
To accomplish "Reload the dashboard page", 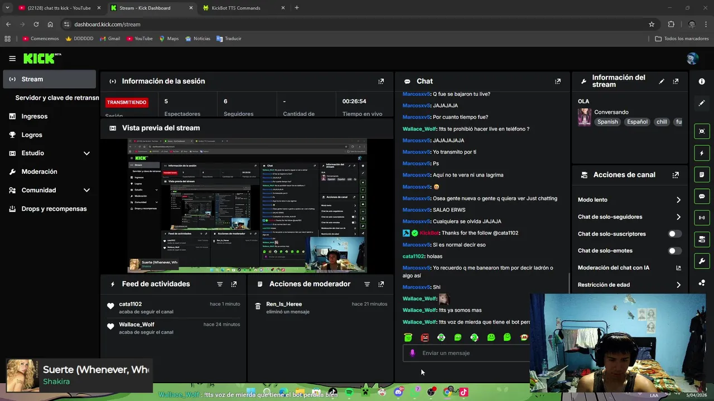I will 36,25.
